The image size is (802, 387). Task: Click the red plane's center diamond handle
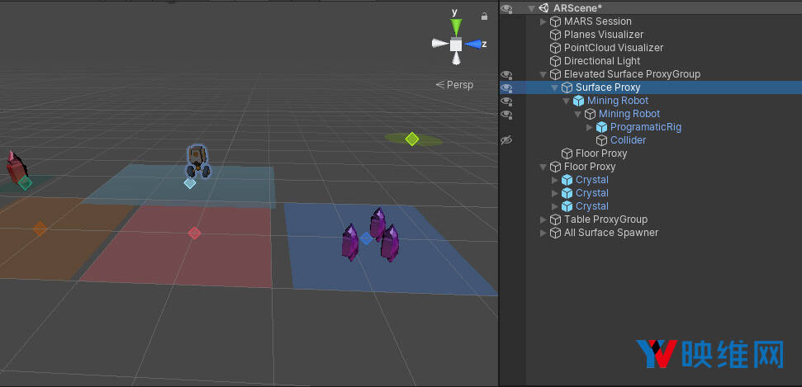194,233
